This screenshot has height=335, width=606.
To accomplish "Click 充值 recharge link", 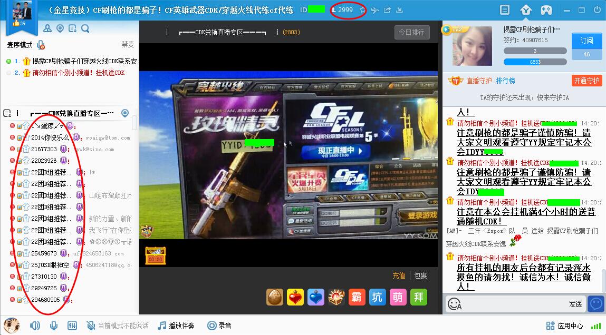I will [x=399, y=275].
